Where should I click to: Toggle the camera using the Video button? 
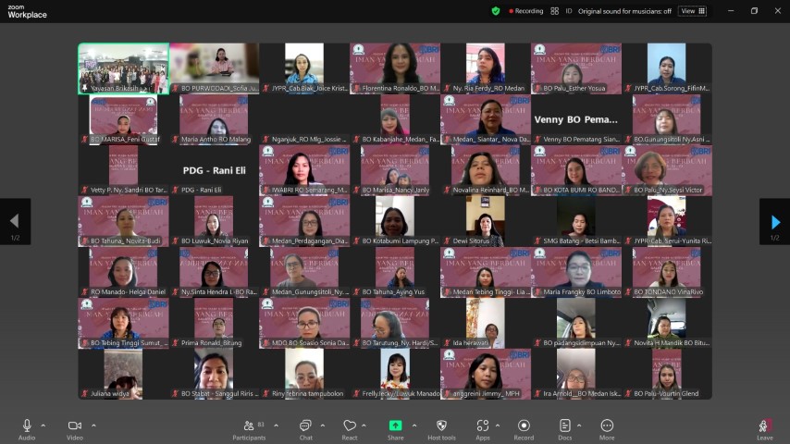coord(74,426)
